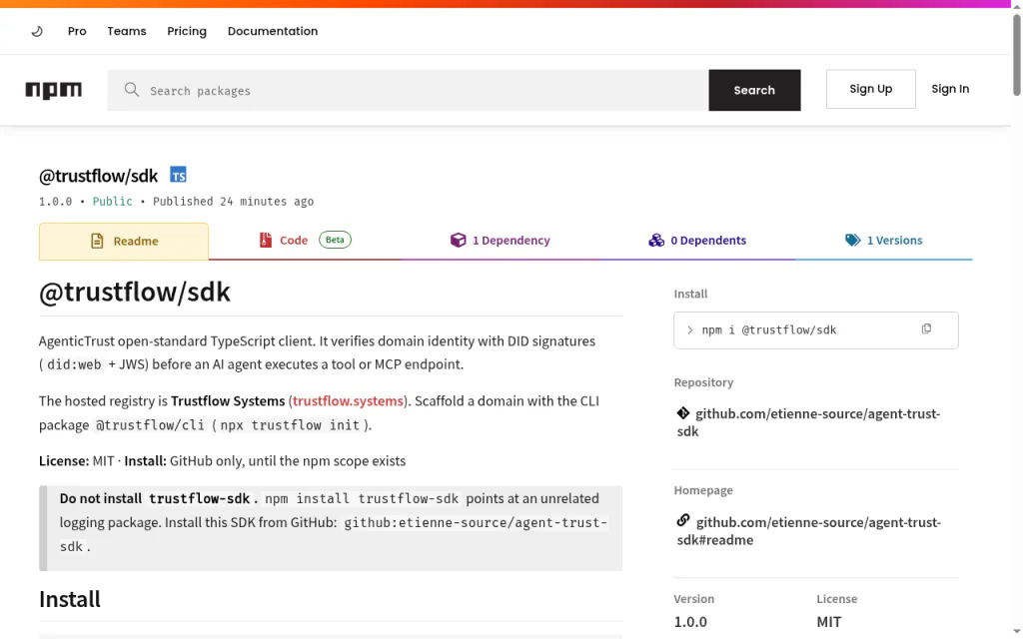The height and width of the screenshot is (639, 1023).
Task: Toggle dark mode moon icon
Action: point(37,31)
